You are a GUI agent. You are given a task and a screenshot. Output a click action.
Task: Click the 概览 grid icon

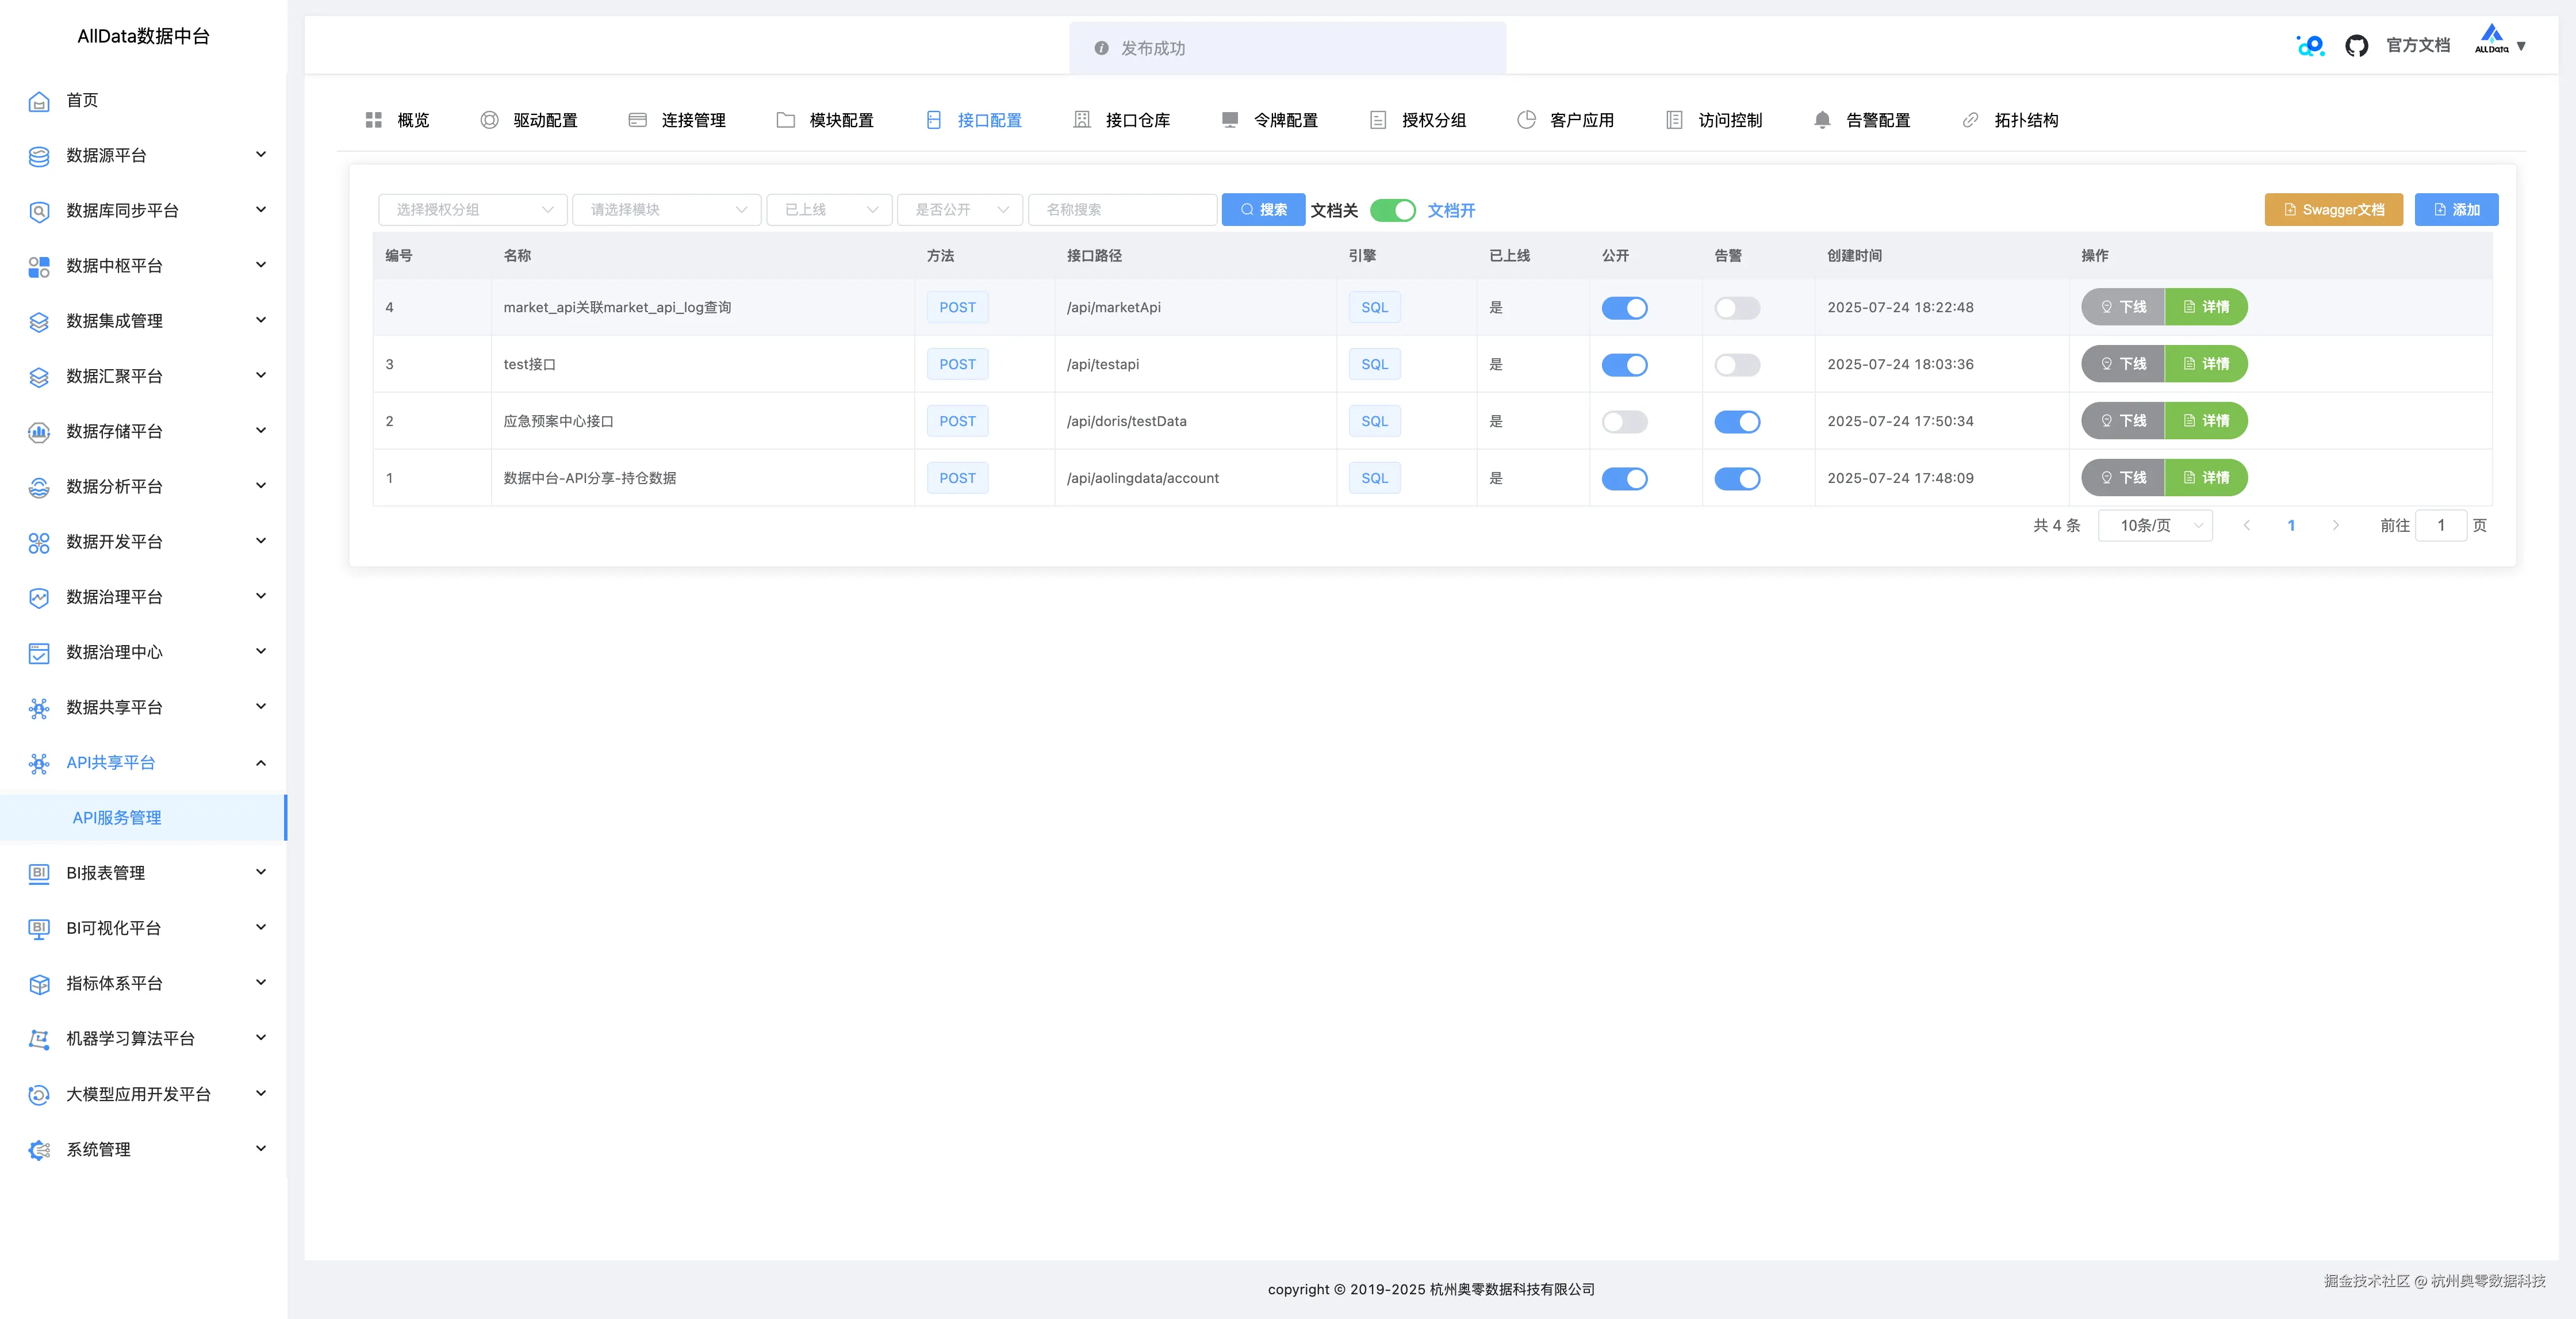point(374,120)
